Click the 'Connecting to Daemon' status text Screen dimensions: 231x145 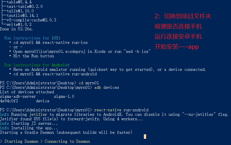(67, 141)
